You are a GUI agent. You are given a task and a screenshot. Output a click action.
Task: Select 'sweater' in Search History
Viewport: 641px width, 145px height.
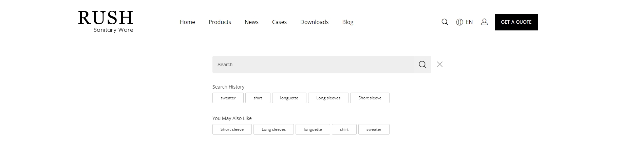pyautogui.click(x=228, y=98)
